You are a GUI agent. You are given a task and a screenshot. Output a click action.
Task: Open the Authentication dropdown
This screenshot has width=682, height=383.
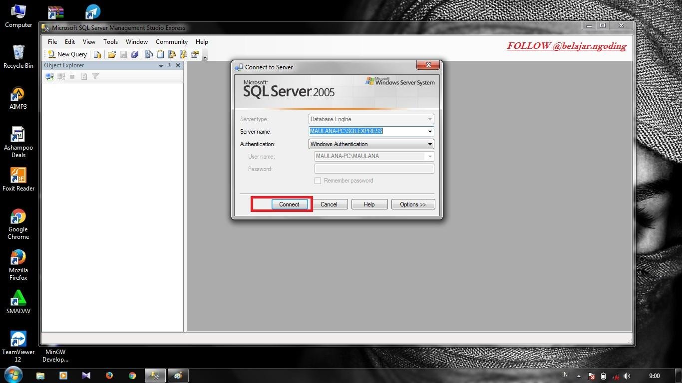pyautogui.click(x=371, y=144)
